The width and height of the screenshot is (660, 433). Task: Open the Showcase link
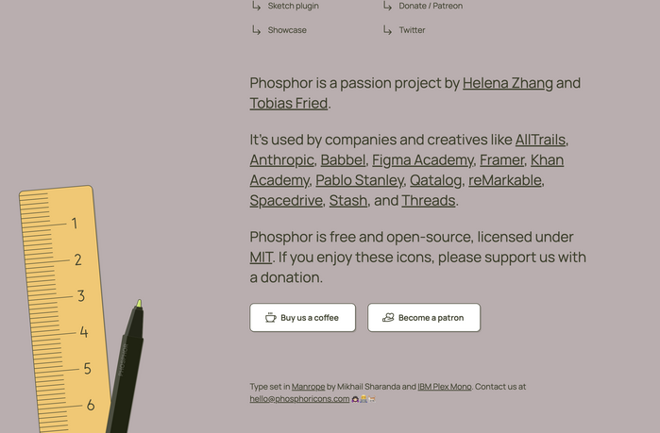pos(287,30)
